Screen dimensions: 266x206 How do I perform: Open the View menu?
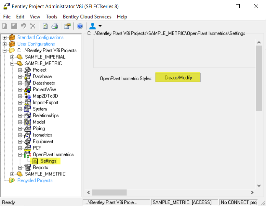pos(35,17)
